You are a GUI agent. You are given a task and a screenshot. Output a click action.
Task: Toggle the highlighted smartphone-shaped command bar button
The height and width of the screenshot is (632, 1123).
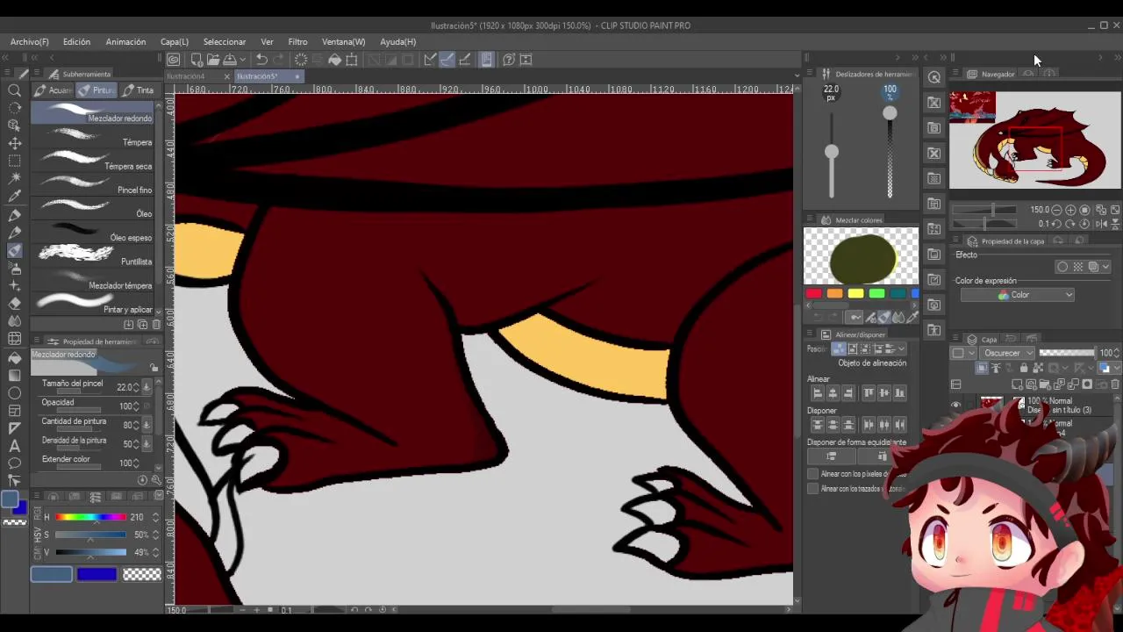pyautogui.click(x=486, y=60)
